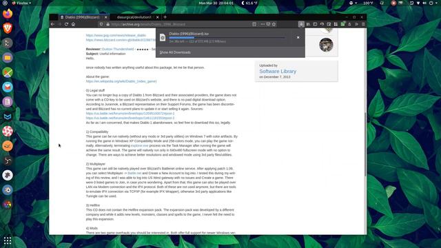This screenshot has width=441, height=248.
Task: Click the '2) Multiplayer' heading
Action: click(96, 164)
